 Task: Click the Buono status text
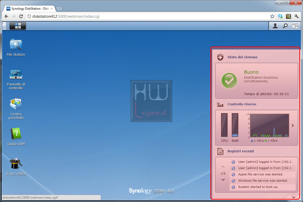tap(251, 72)
